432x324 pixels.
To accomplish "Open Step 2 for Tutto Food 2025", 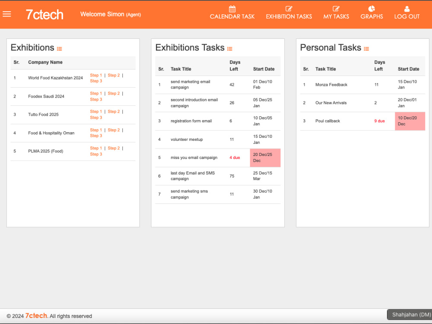I will (x=114, y=111).
